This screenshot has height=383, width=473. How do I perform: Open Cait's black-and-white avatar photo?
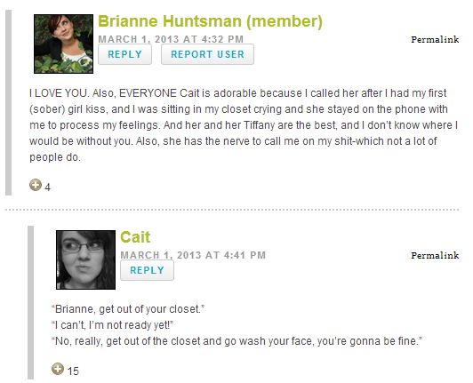(x=85, y=259)
